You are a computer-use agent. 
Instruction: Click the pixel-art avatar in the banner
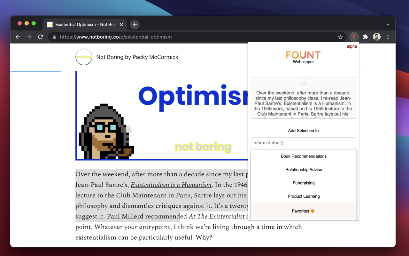point(106,131)
